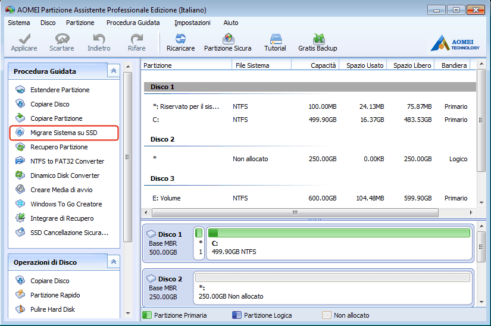This screenshot has height=326, width=491.
Task: Click the NTFS to FAT32 Converter icon
Action: [20, 161]
